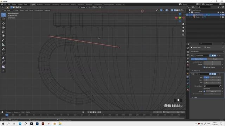Viewport: 225px width, 126px height.
Task: Select the Measure tool
Action: click(3, 45)
